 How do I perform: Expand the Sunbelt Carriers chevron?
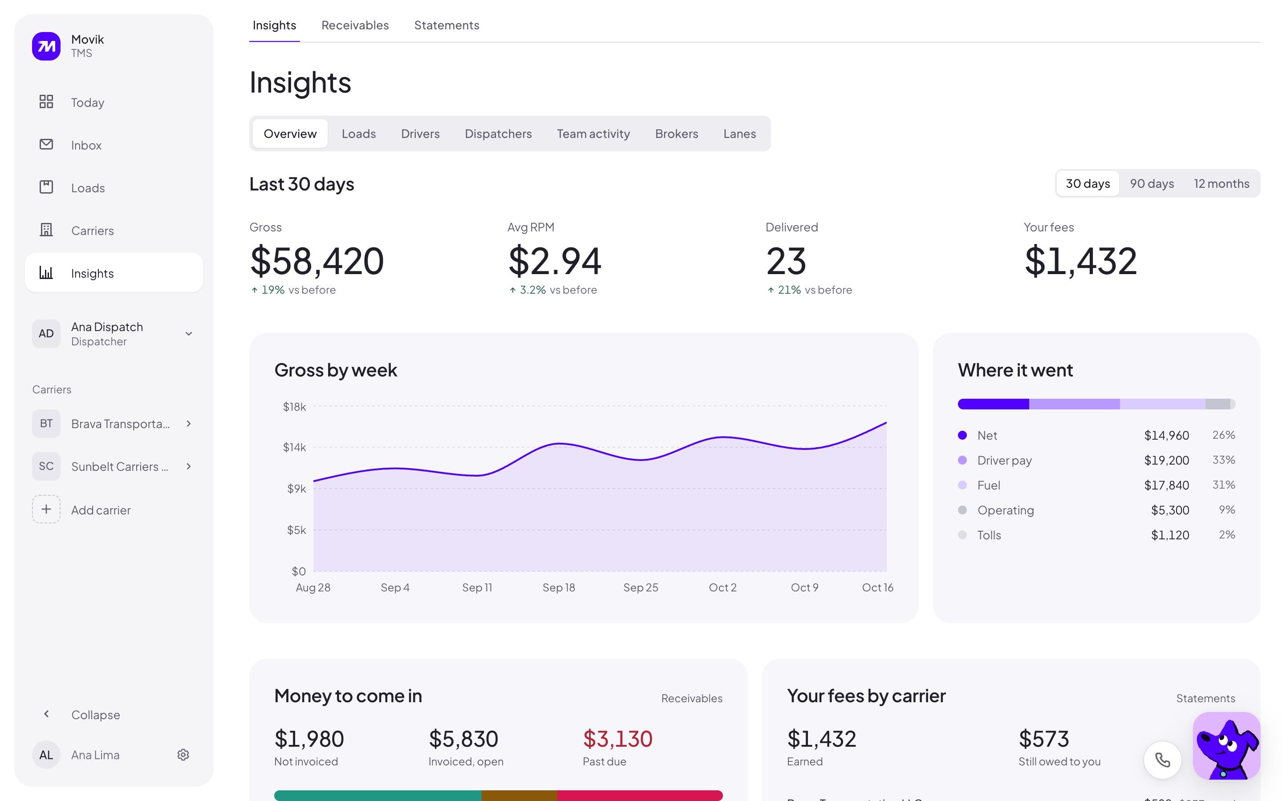[189, 466]
